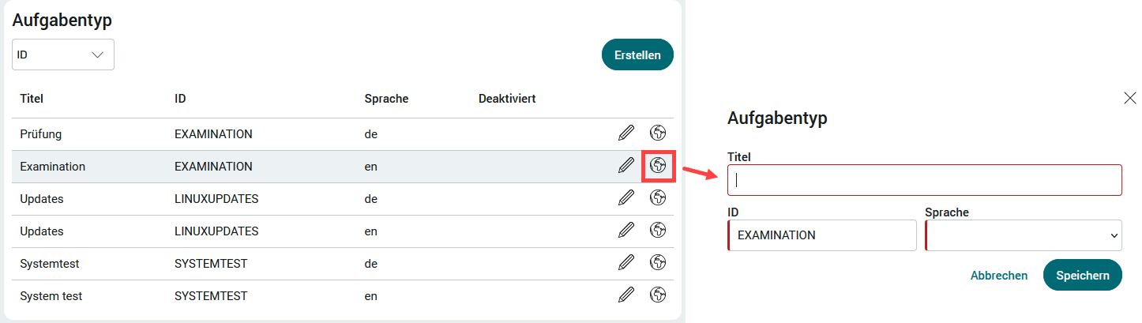Open globe icon for Systemtest row
This screenshot has height=323, width=1142.
point(658,262)
